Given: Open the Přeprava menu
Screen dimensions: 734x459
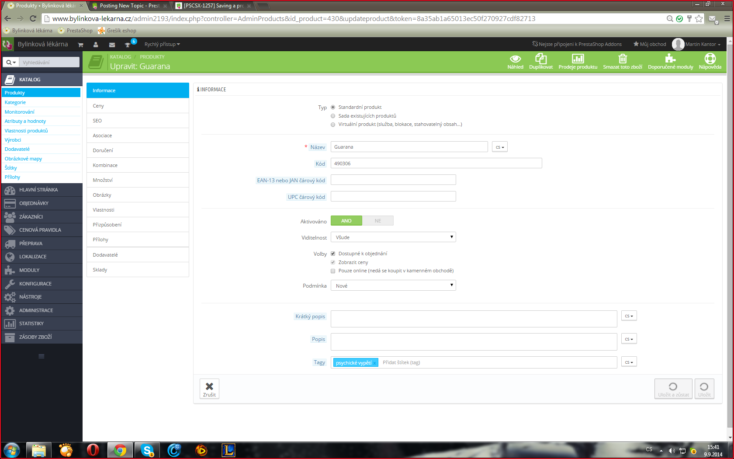Looking at the screenshot, I should tap(42, 243).
